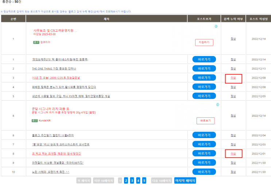Click the 첫 페이지 button
The width and height of the screenshot is (271, 185).
point(84,181)
